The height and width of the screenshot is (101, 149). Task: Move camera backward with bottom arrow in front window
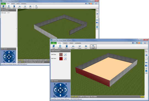[x=60, y=95]
